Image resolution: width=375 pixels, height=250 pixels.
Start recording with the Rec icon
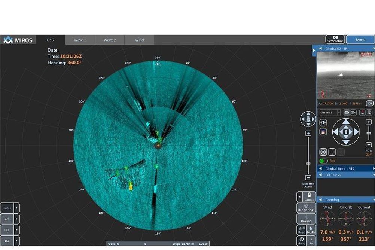click(x=363, y=112)
